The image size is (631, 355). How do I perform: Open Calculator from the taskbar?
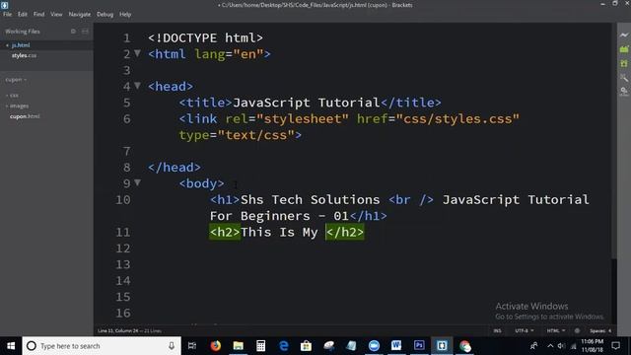[x=260, y=346]
